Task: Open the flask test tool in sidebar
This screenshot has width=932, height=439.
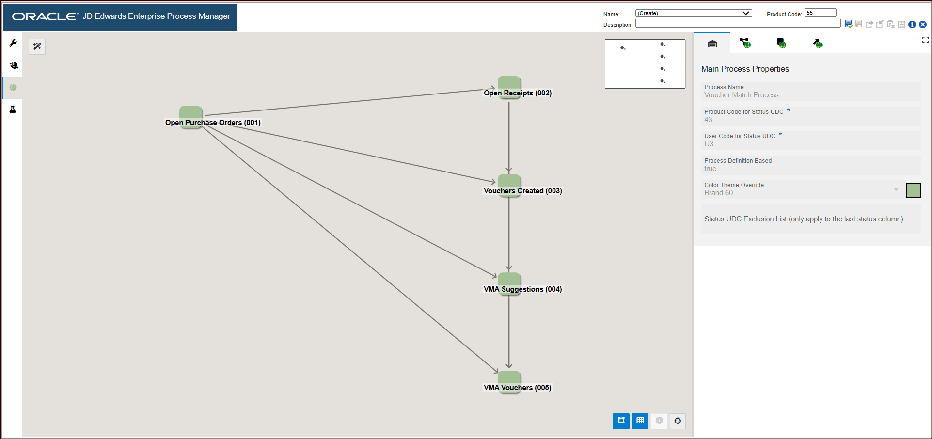Action: (13, 110)
